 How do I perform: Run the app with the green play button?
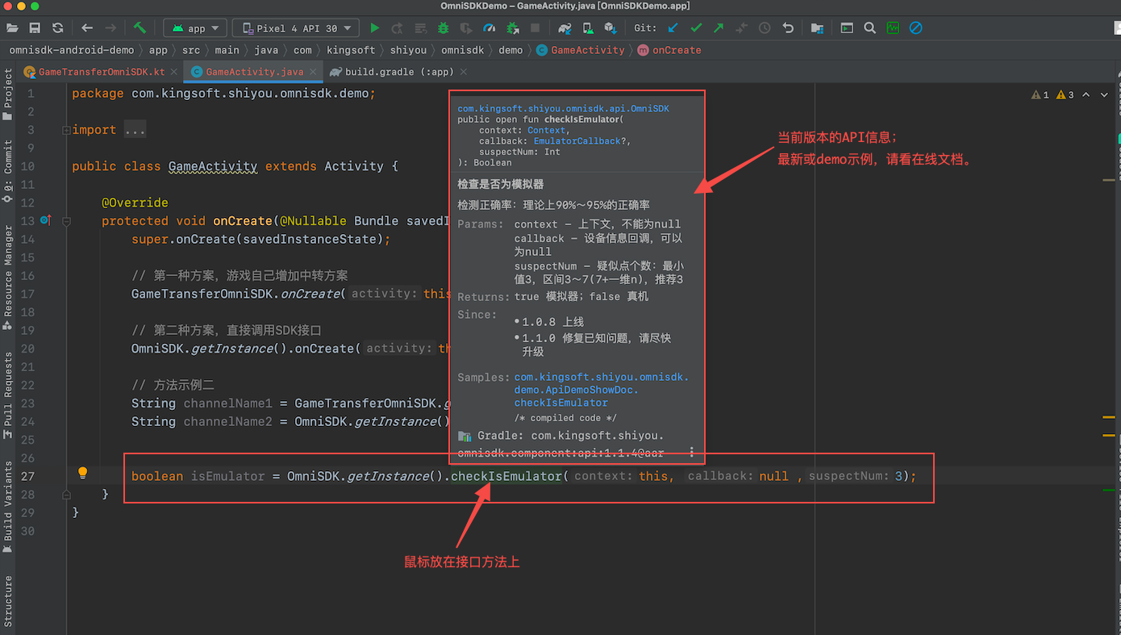coord(374,27)
